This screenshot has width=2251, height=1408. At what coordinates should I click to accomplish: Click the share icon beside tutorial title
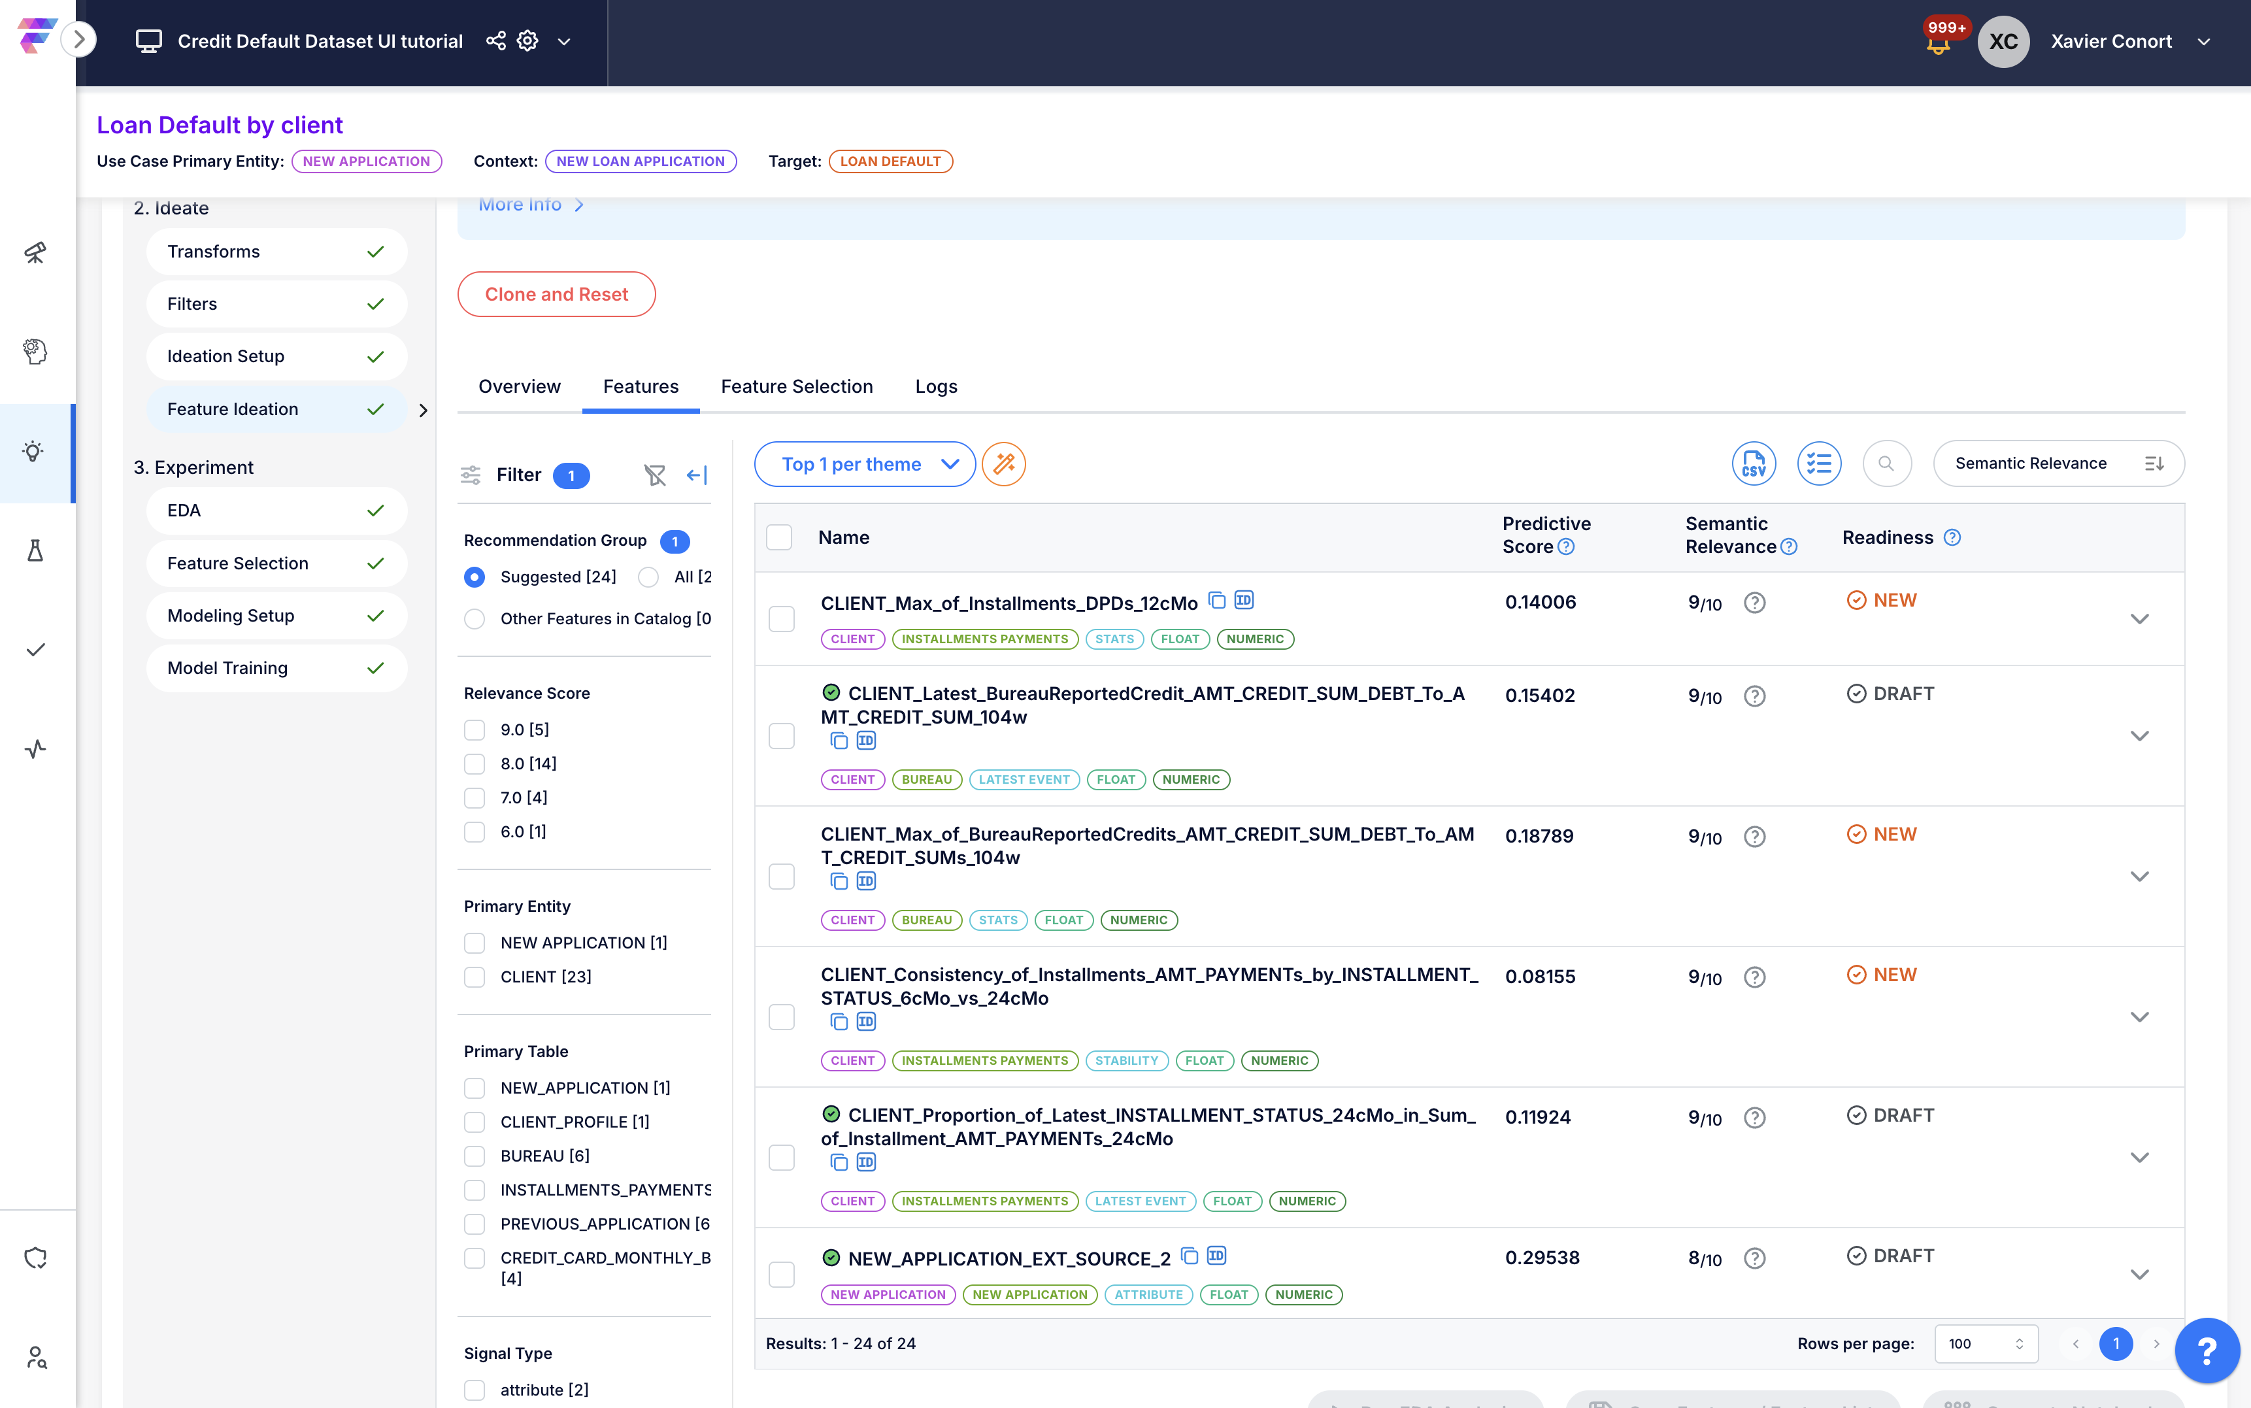tap(496, 41)
